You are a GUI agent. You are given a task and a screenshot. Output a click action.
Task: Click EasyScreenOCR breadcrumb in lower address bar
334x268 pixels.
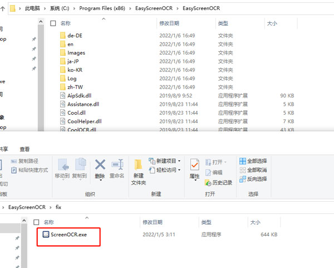coord(27,207)
